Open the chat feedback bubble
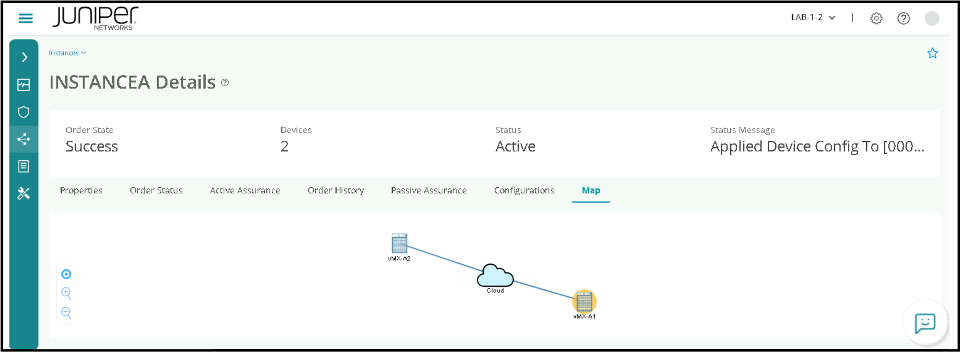Viewport: 960px width, 352px height. pyautogui.click(x=924, y=323)
